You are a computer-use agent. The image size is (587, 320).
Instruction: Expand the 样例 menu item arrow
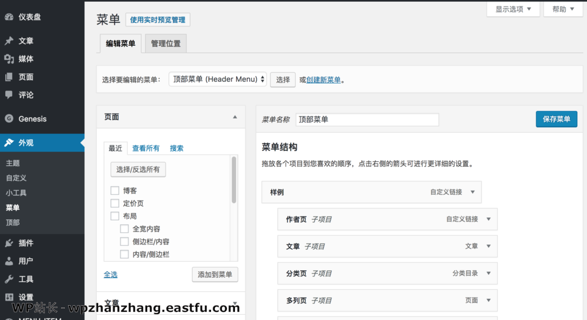tap(472, 192)
